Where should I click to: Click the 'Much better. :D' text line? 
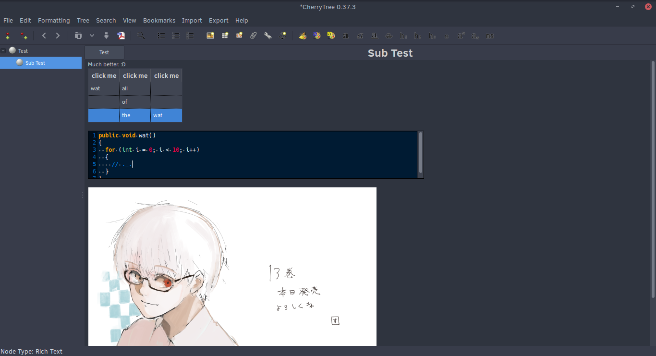point(107,64)
